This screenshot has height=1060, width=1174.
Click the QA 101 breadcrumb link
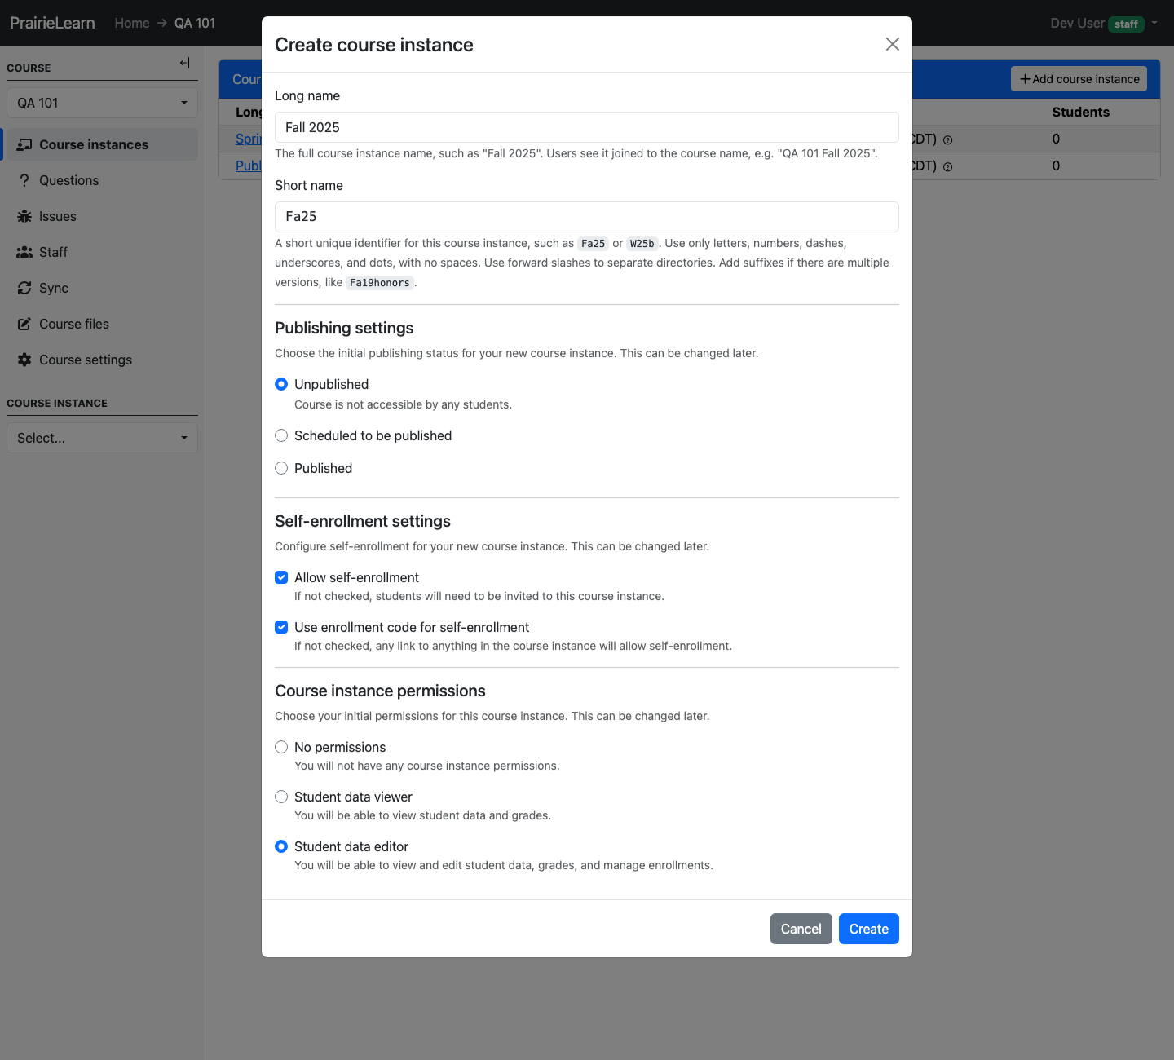point(195,23)
